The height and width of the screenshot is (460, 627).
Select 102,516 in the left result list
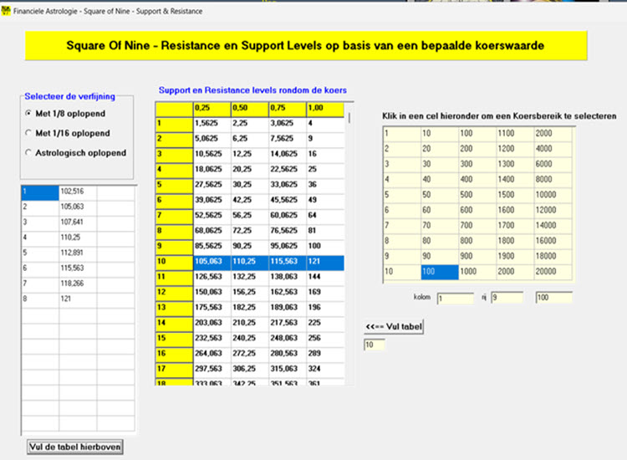(77, 192)
